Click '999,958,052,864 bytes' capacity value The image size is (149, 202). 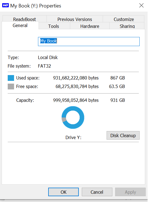[x=76, y=100]
